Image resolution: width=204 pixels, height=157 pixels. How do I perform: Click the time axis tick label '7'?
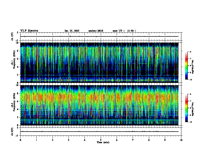point(133,140)
